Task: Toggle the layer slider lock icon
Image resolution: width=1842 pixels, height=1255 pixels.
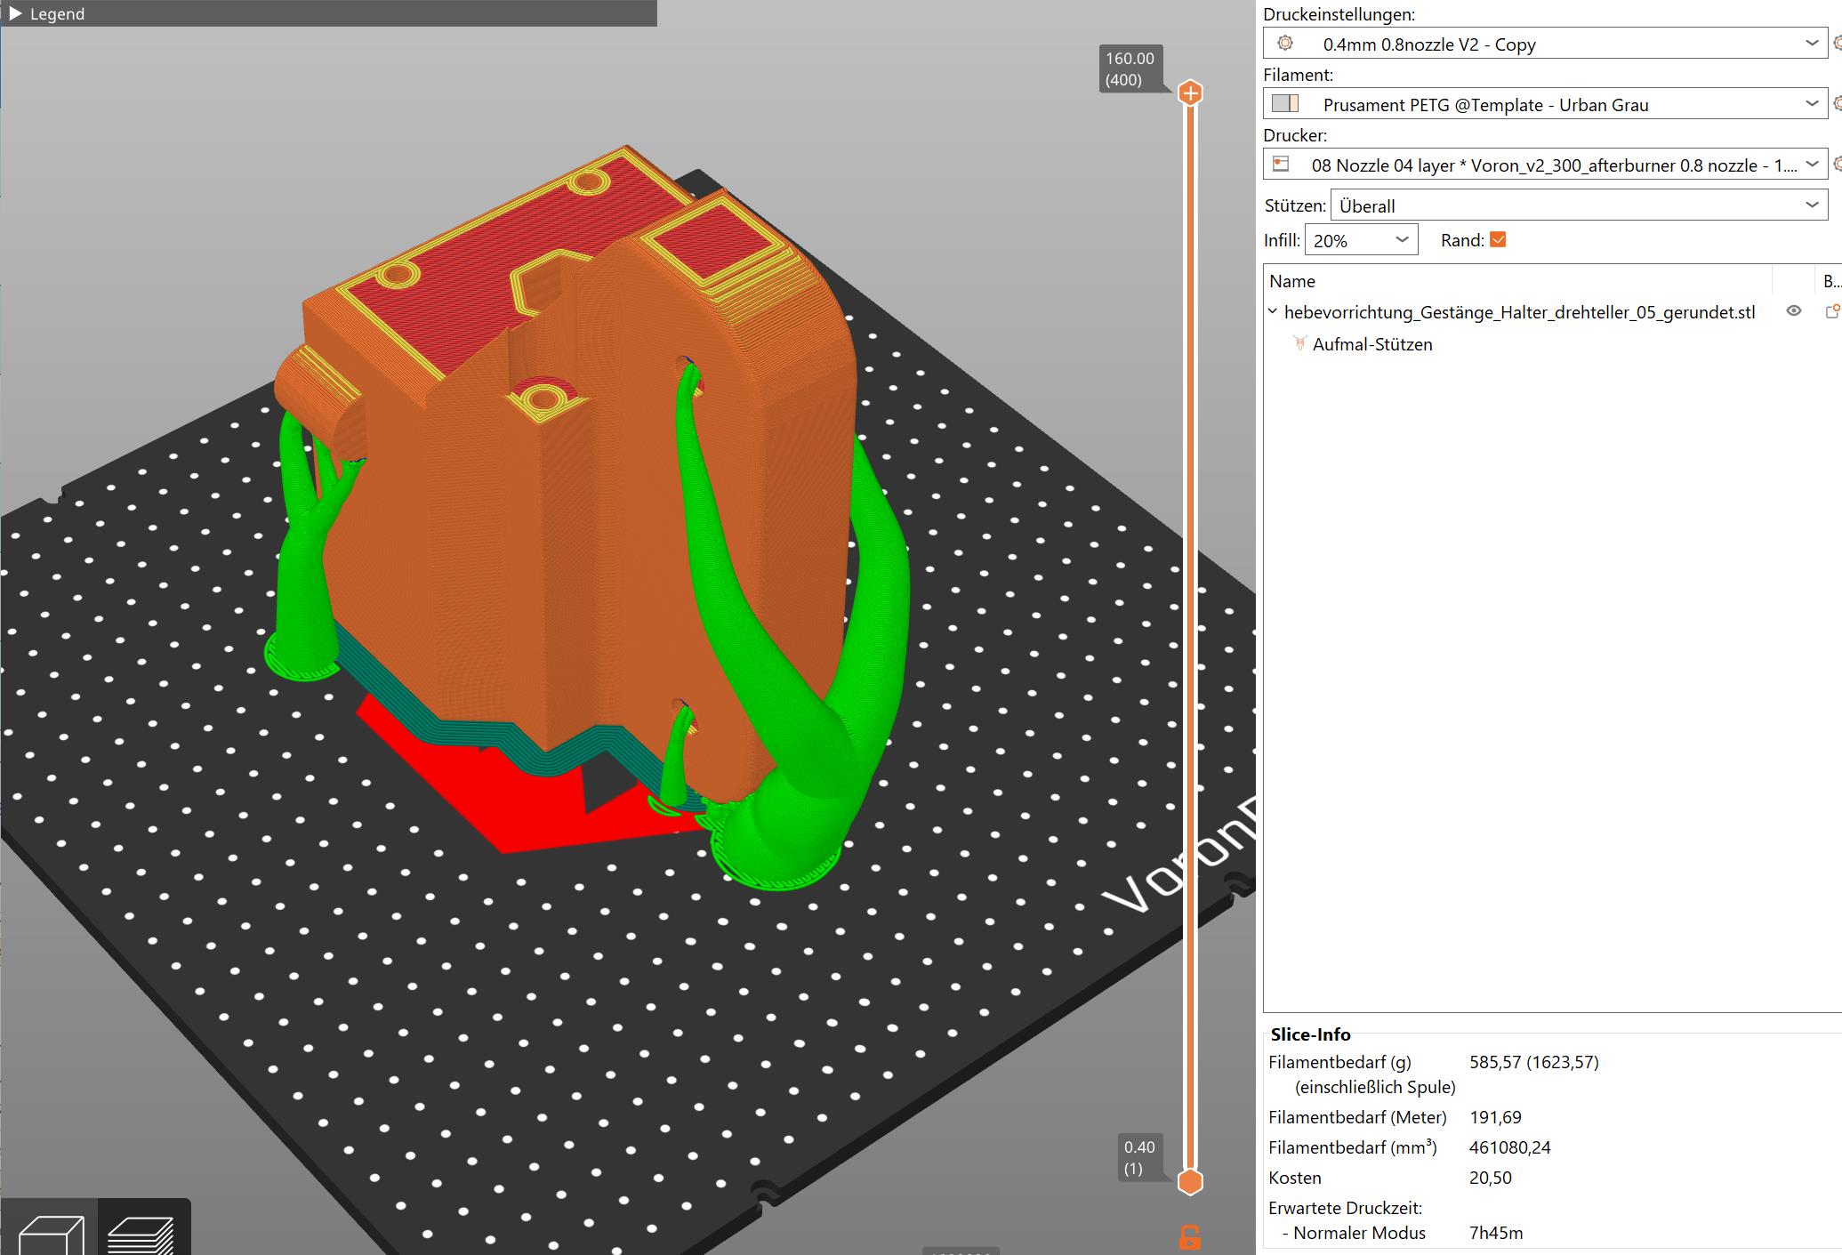Action: pos(1190,1237)
